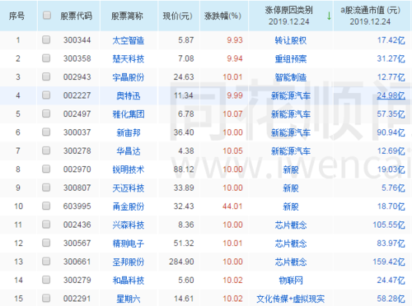Click 新能源汽车 in the 奥特迅 row
The width and height of the screenshot is (412, 306).
click(x=291, y=96)
